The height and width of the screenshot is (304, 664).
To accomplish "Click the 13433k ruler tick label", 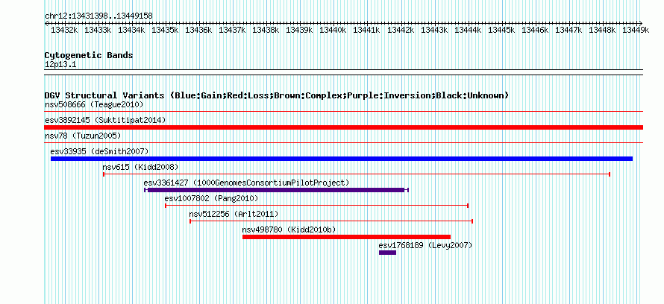I will click(x=98, y=30).
